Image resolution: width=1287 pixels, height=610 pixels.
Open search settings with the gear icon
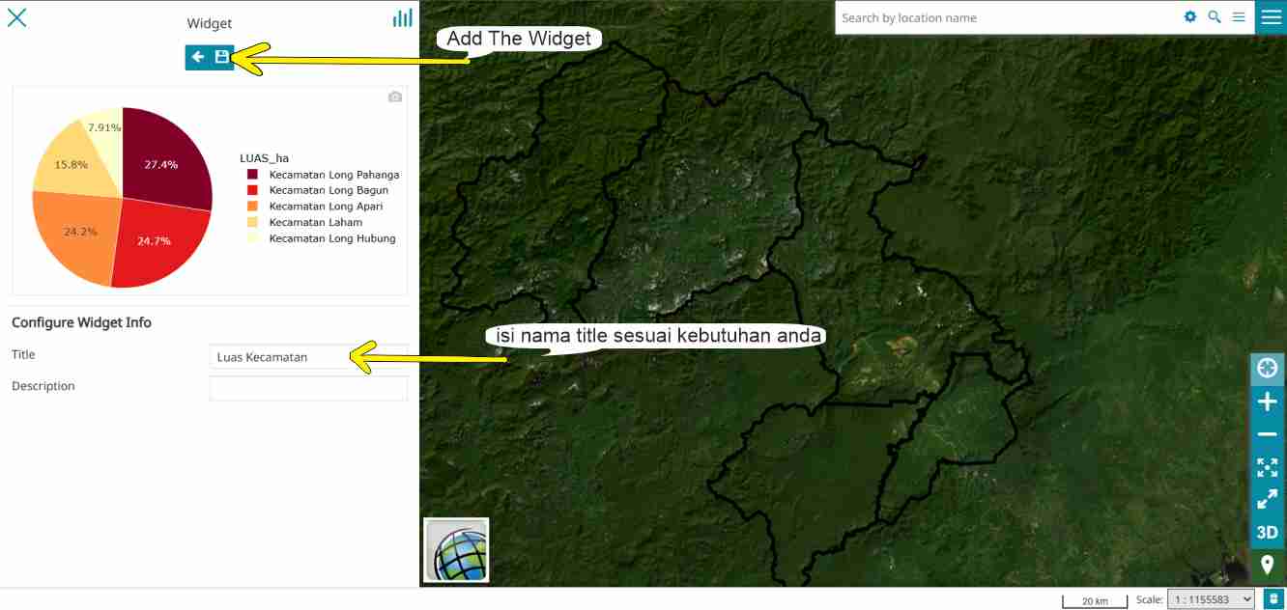point(1190,17)
